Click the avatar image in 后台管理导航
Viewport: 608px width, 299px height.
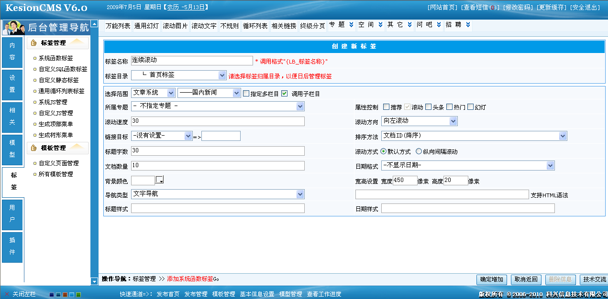[x=13, y=28]
